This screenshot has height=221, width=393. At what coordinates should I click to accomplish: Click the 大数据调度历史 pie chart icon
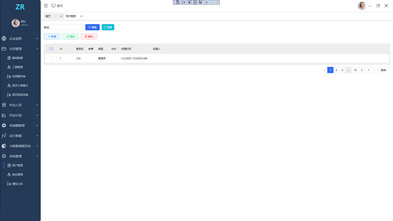point(4,146)
